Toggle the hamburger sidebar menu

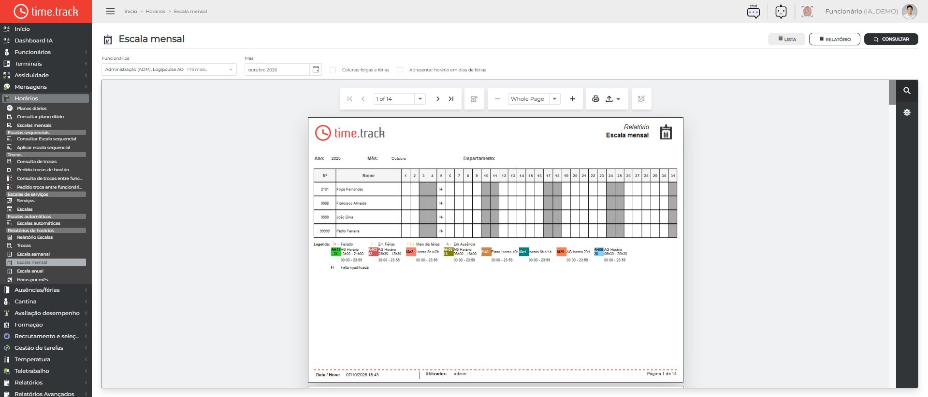[110, 11]
